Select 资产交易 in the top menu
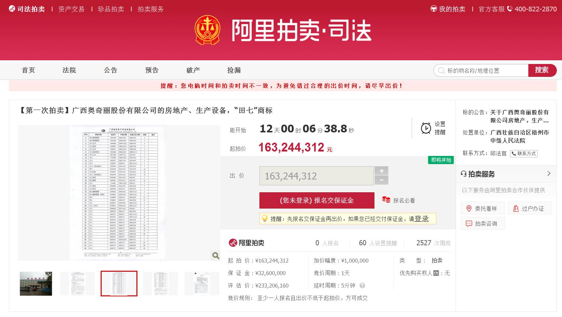This screenshot has height=317, width=562. (71, 9)
